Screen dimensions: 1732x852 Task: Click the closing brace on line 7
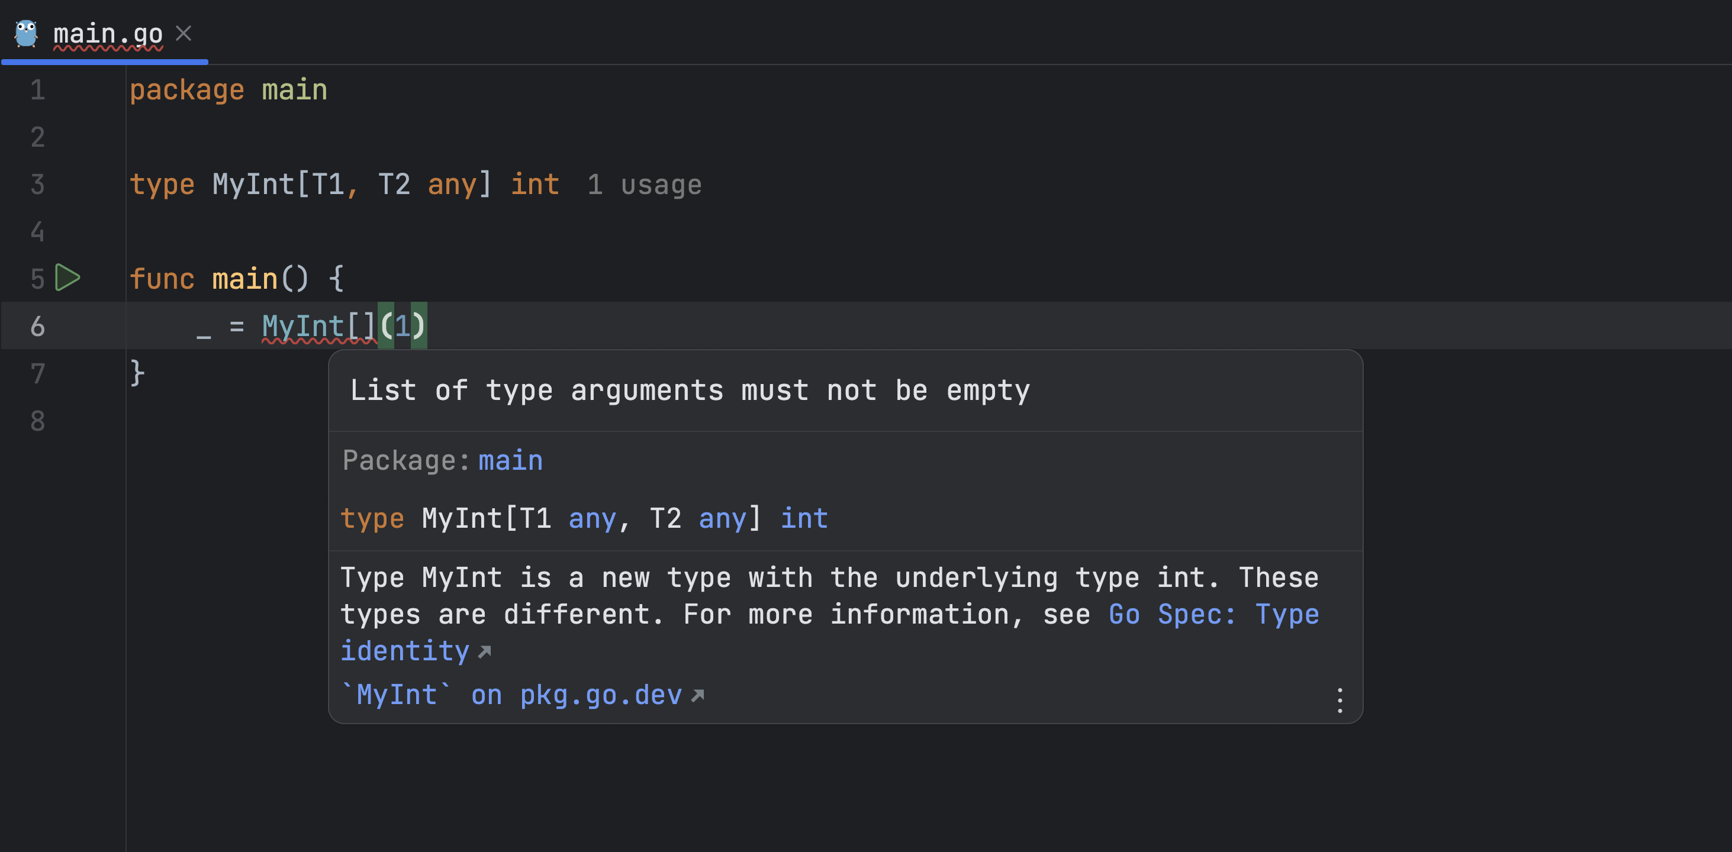click(137, 373)
